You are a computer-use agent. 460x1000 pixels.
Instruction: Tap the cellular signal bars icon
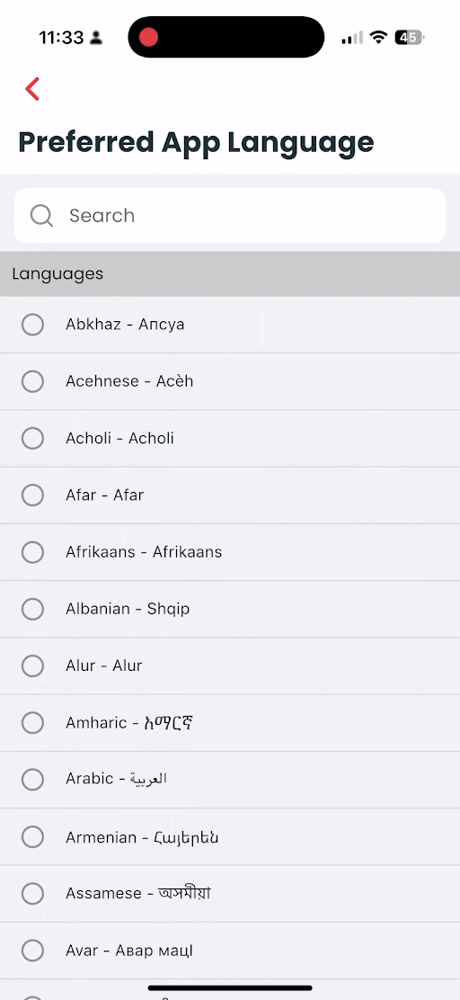pos(352,38)
